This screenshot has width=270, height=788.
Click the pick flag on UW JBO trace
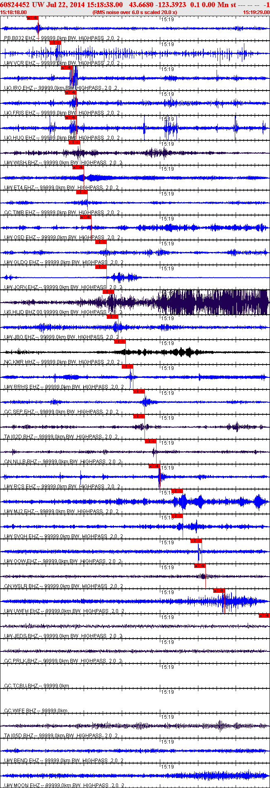click(112, 317)
